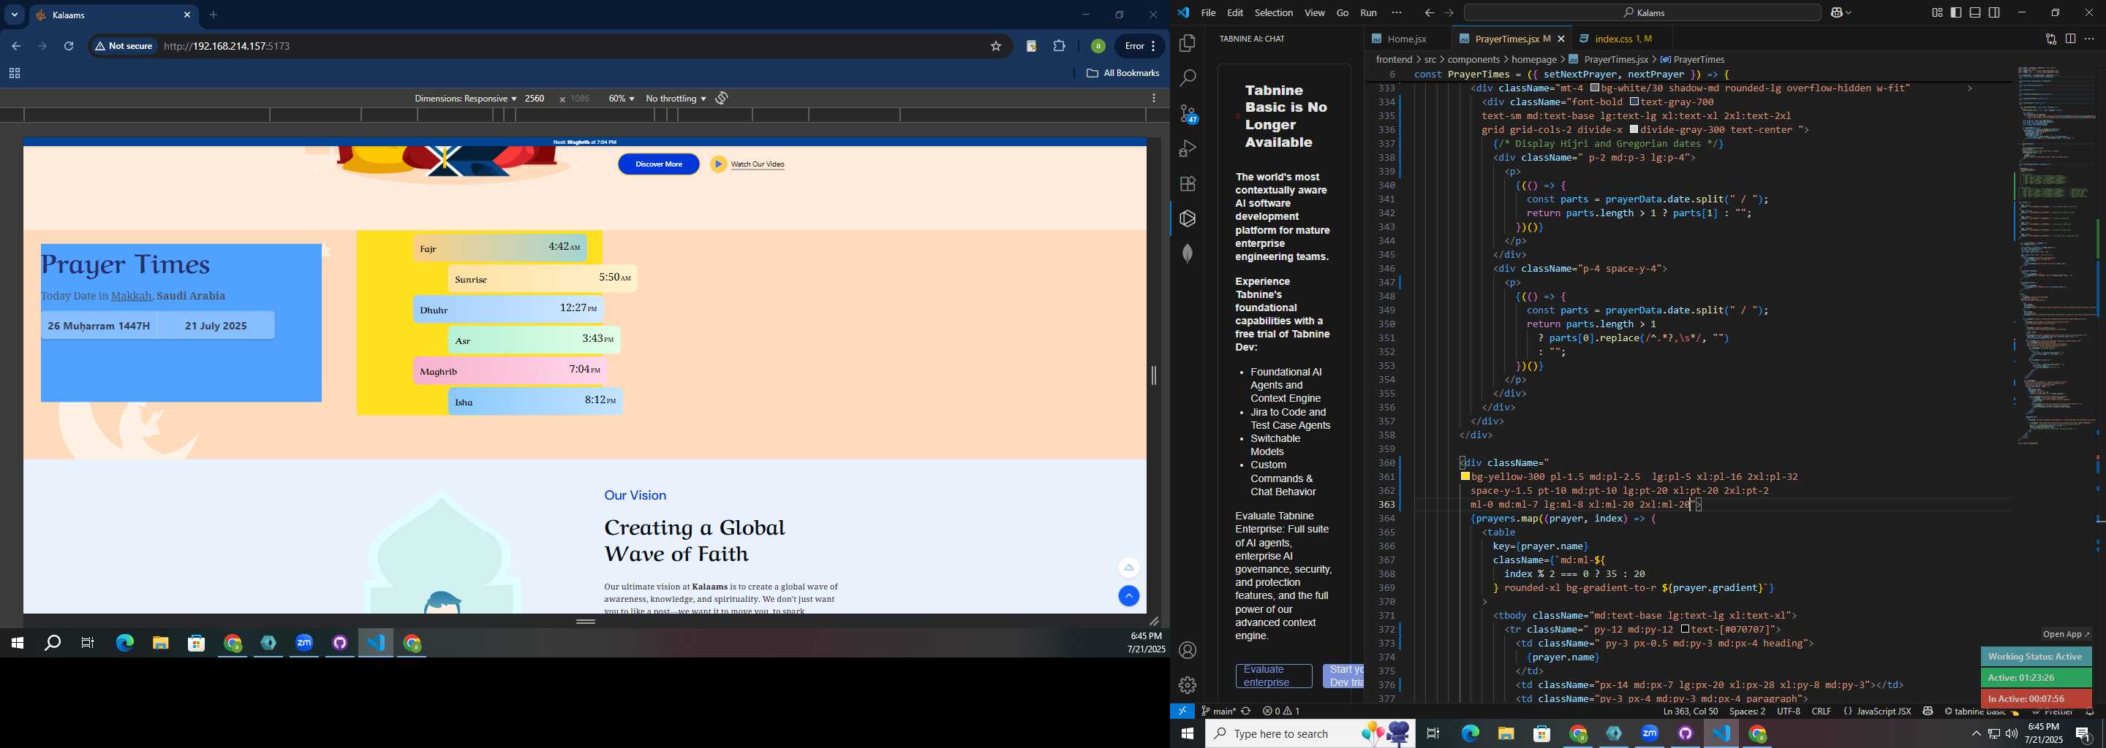Click the green Chrome profile avatar
This screenshot has height=748, width=2106.
point(1098,47)
